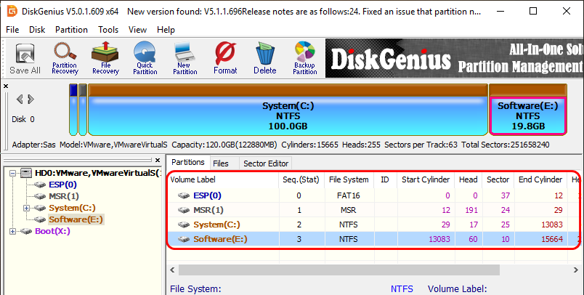The height and width of the screenshot is (295, 584).
Task: Open the Tools menu
Action: (x=108, y=30)
